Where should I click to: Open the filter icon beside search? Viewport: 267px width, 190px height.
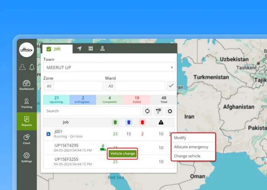click(x=158, y=111)
